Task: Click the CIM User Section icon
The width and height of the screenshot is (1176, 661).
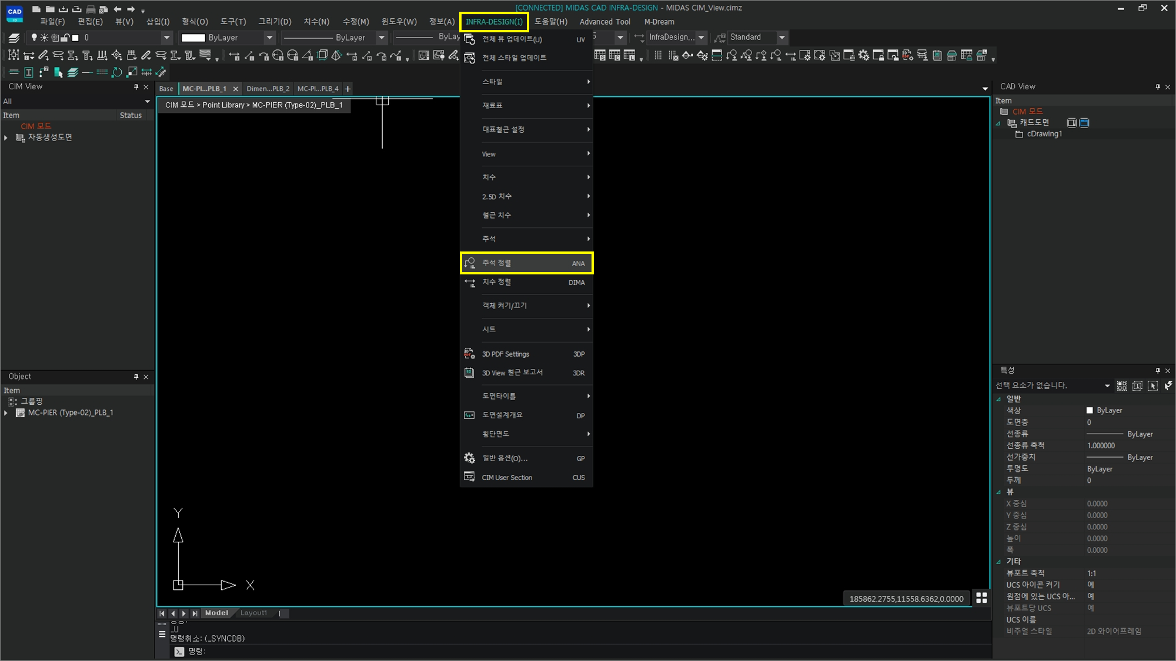Action: pos(469,477)
